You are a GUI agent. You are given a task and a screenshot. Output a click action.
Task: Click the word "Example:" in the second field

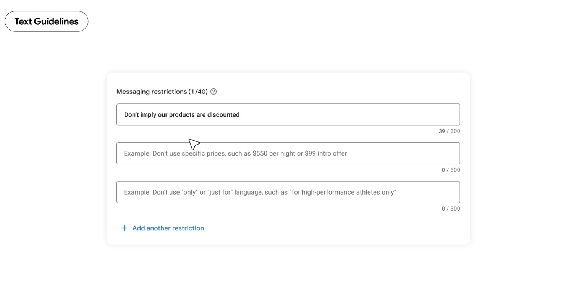137,154
